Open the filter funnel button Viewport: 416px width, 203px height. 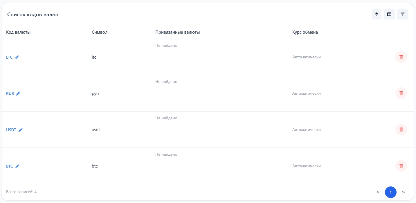[x=402, y=14]
